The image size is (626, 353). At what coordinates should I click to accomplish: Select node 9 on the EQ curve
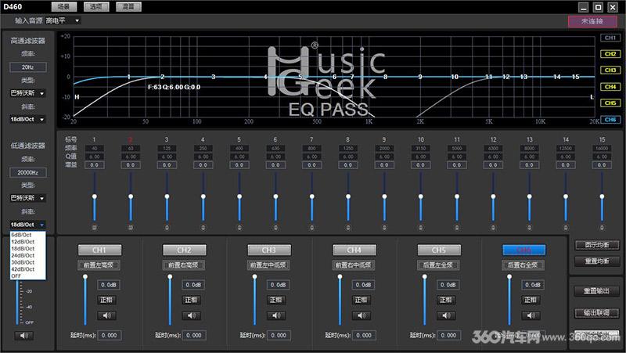click(x=420, y=77)
